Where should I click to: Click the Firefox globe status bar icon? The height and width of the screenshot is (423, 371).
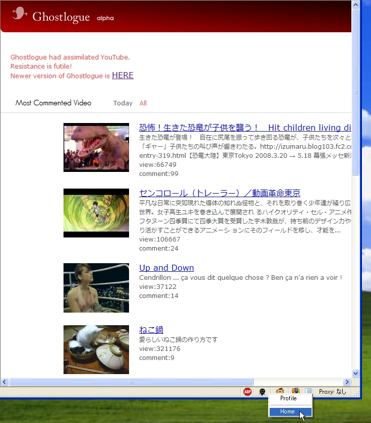pos(295,391)
